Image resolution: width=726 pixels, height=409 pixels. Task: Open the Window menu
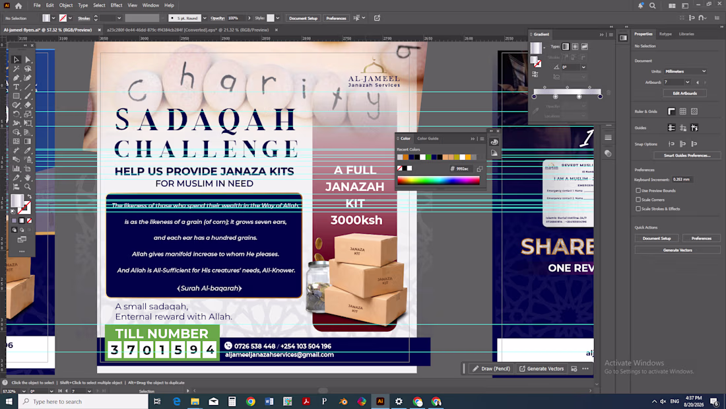pyautogui.click(x=150, y=5)
